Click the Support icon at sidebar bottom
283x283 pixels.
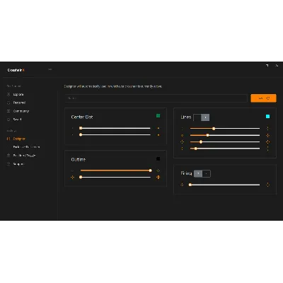pyautogui.click(x=8, y=163)
